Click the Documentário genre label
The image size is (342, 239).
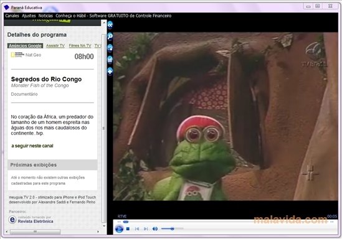[24, 94]
